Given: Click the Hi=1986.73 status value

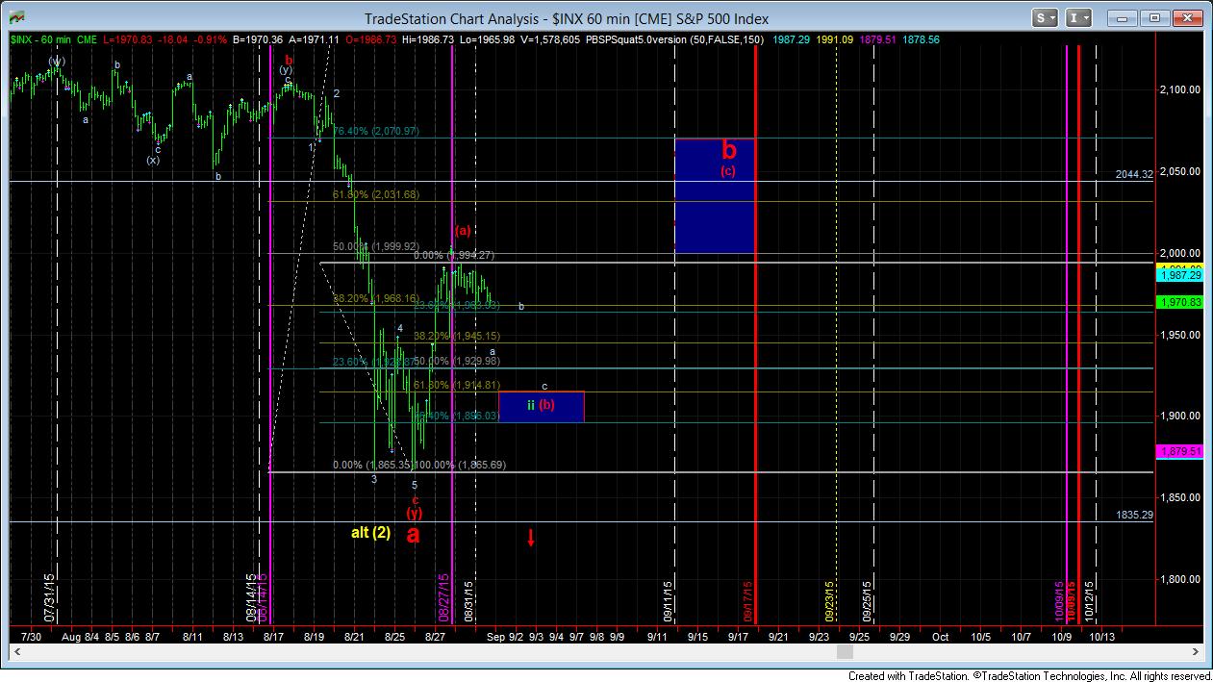Looking at the screenshot, I should tap(427, 39).
